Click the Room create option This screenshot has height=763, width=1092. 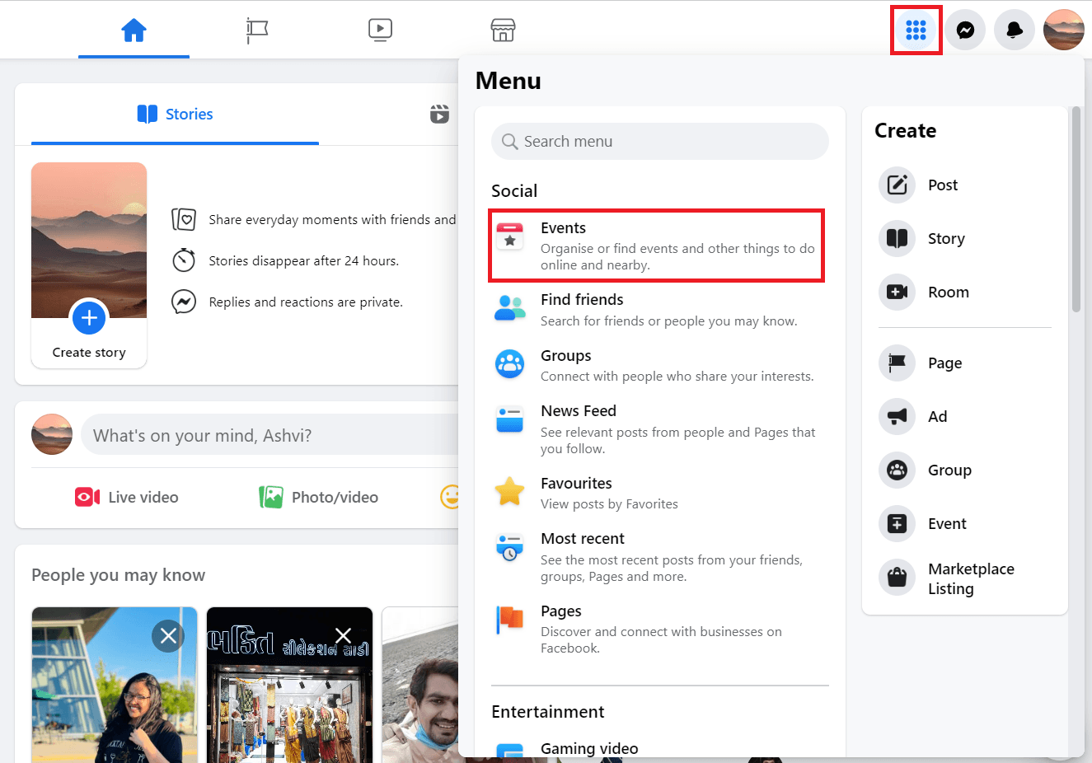click(x=948, y=292)
